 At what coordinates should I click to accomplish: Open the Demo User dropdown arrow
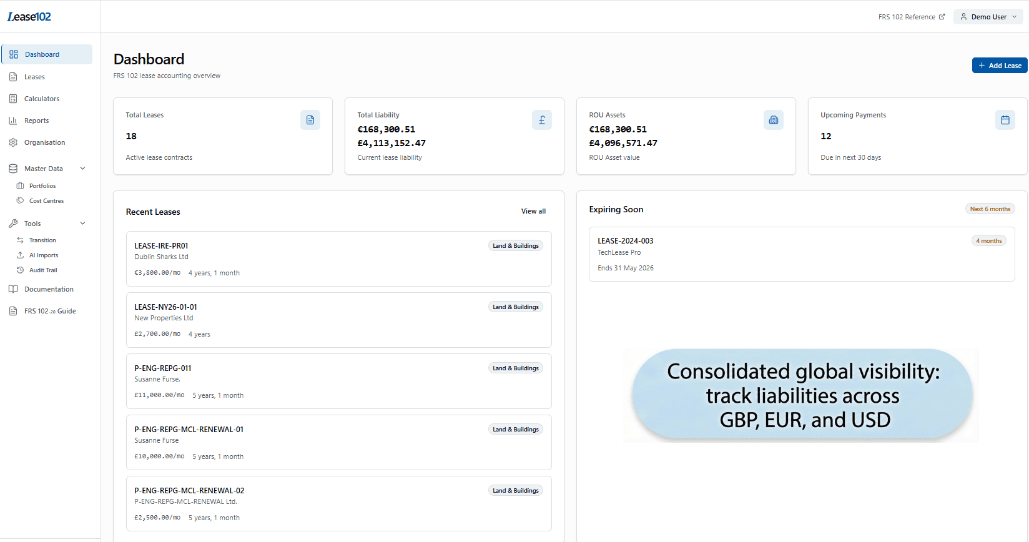pos(1015,17)
